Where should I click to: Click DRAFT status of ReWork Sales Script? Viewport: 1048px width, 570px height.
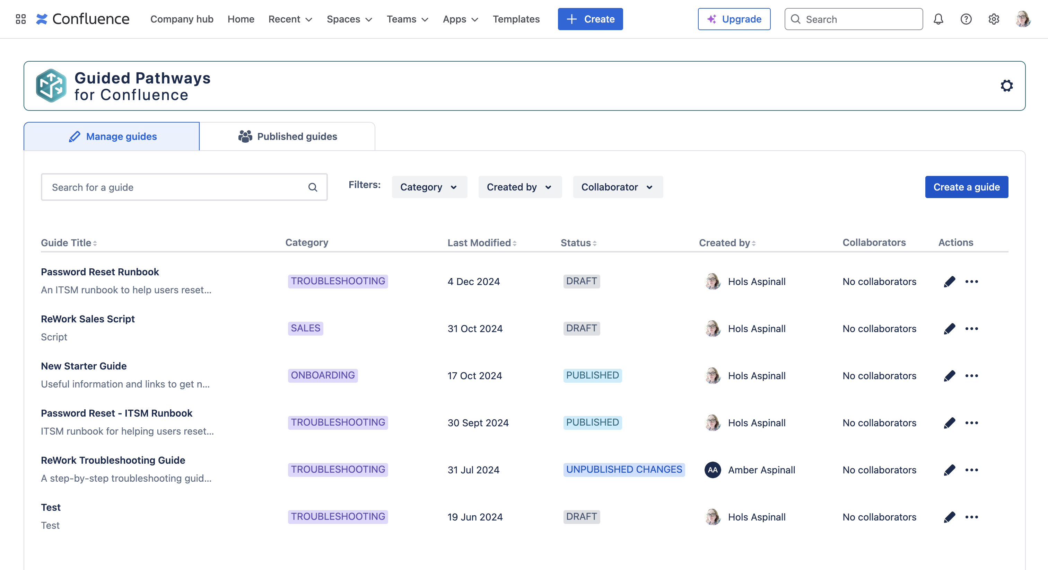[582, 328]
